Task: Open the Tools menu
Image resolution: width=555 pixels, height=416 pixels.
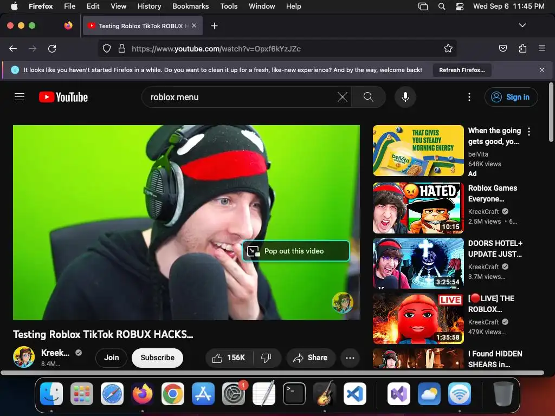Action: (229, 6)
